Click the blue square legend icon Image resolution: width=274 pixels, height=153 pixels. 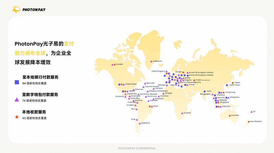click(17, 82)
